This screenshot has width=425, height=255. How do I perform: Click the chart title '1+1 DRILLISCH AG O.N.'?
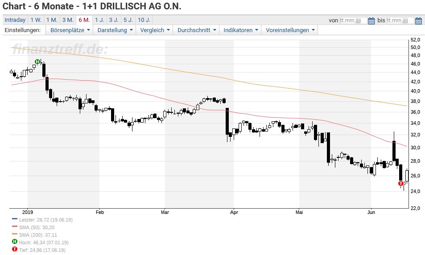tap(132, 6)
